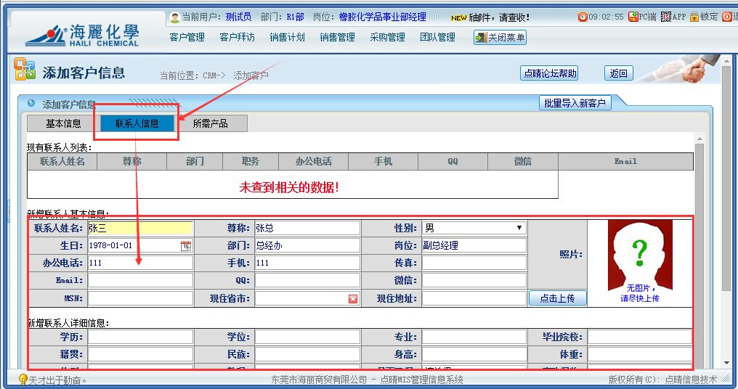Open the APP QR code icon
This screenshot has width=738, height=389.
point(665,17)
